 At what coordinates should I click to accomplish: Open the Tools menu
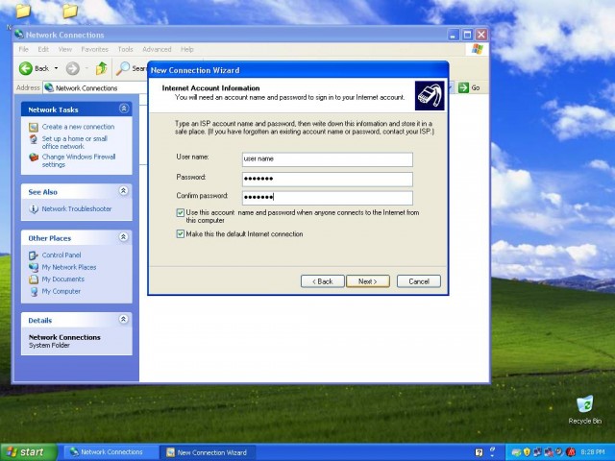pyautogui.click(x=125, y=49)
